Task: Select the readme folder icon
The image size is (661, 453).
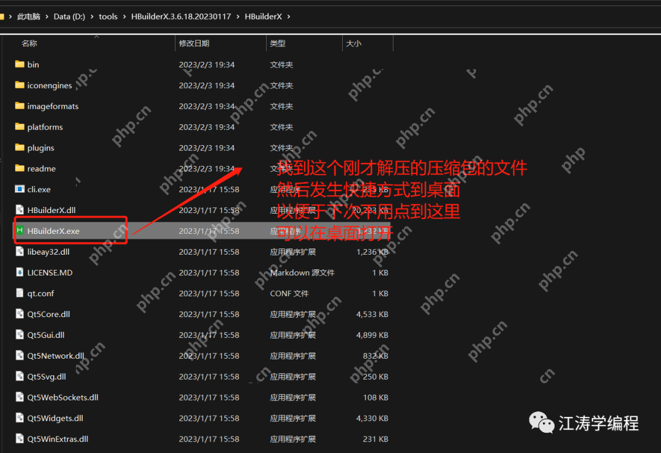Action: [20, 168]
